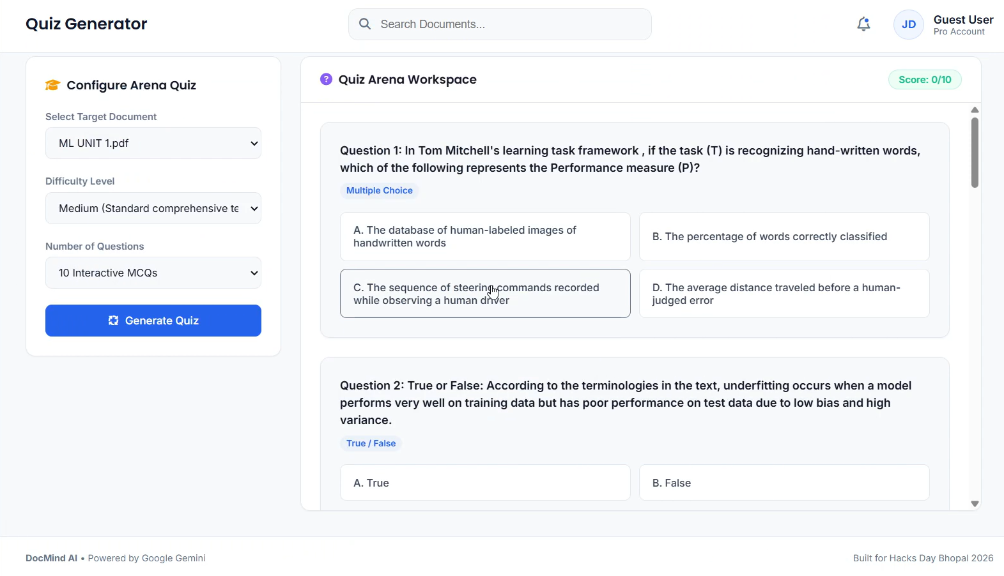Select answer B percentage of words correctly classified
Image resolution: width=1004 pixels, height=576 pixels.
(784, 236)
